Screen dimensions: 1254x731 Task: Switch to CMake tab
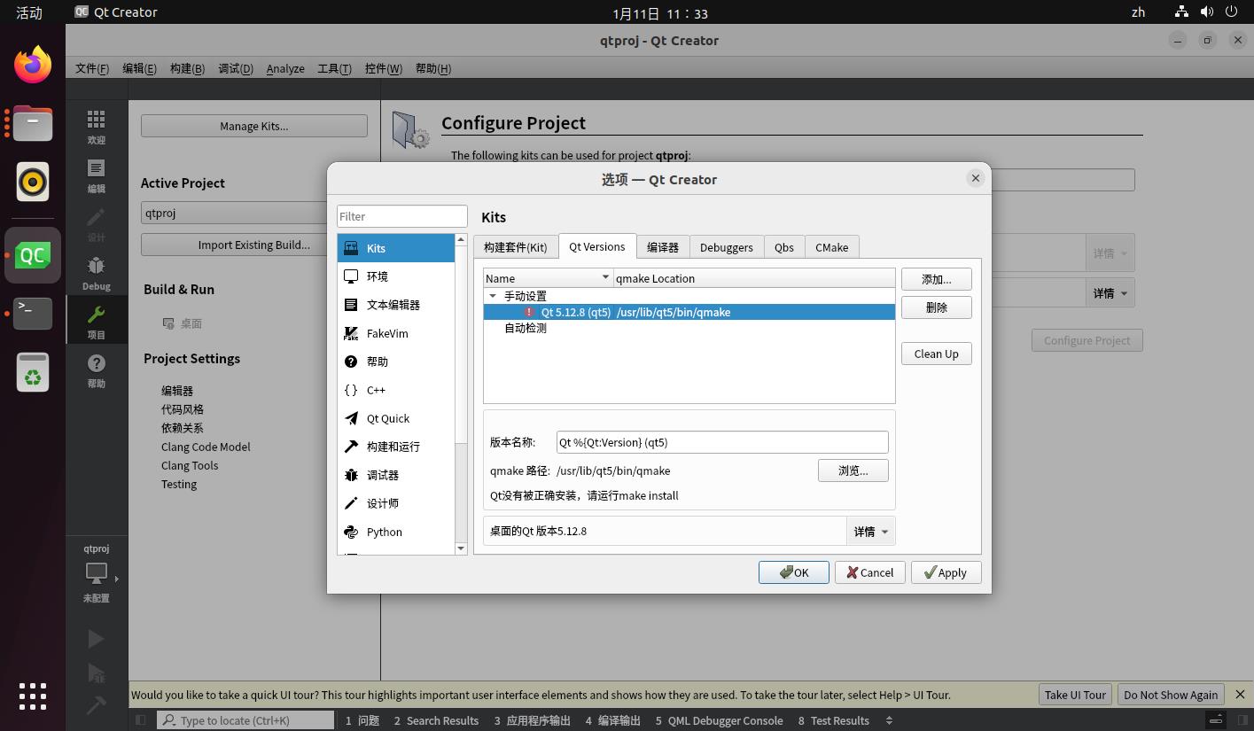tap(832, 247)
